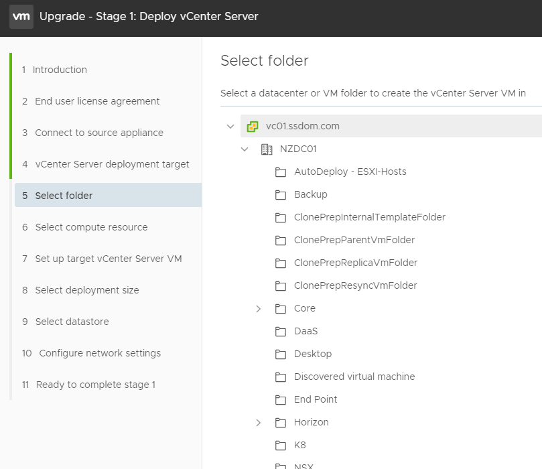Open step 3 Connect to source appliance
542x469 pixels.
pyautogui.click(x=92, y=133)
